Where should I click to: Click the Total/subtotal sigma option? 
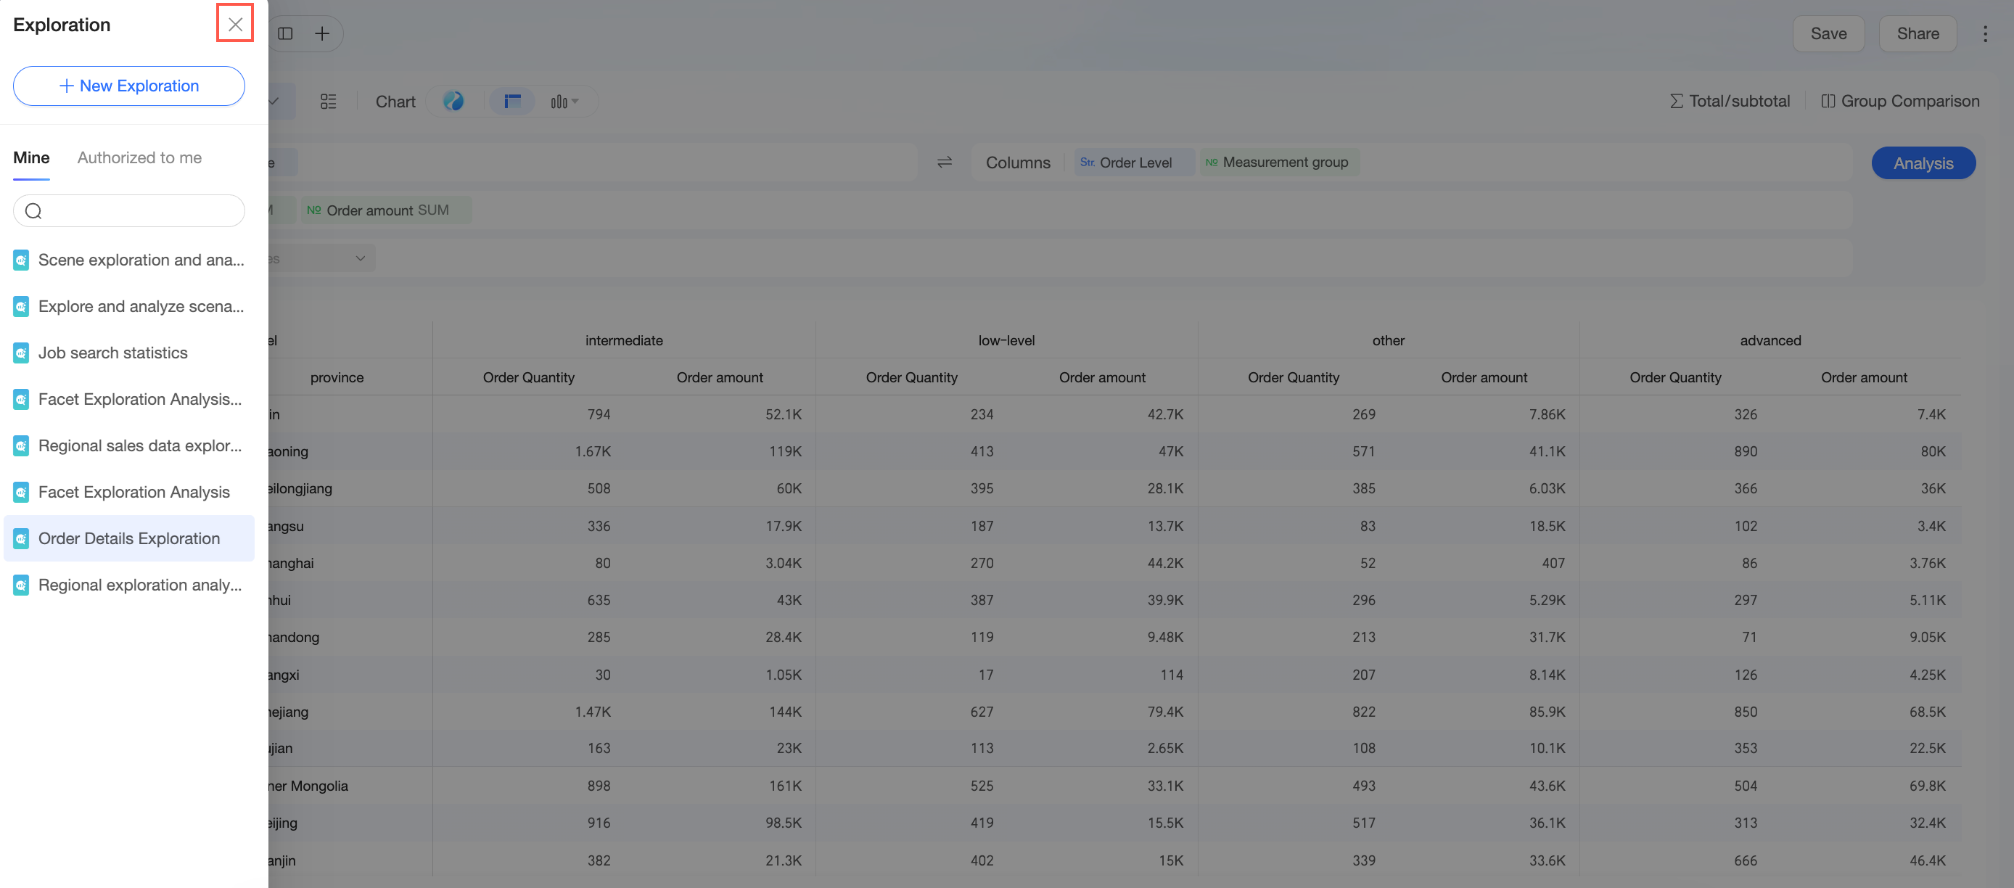(x=1730, y=101)
